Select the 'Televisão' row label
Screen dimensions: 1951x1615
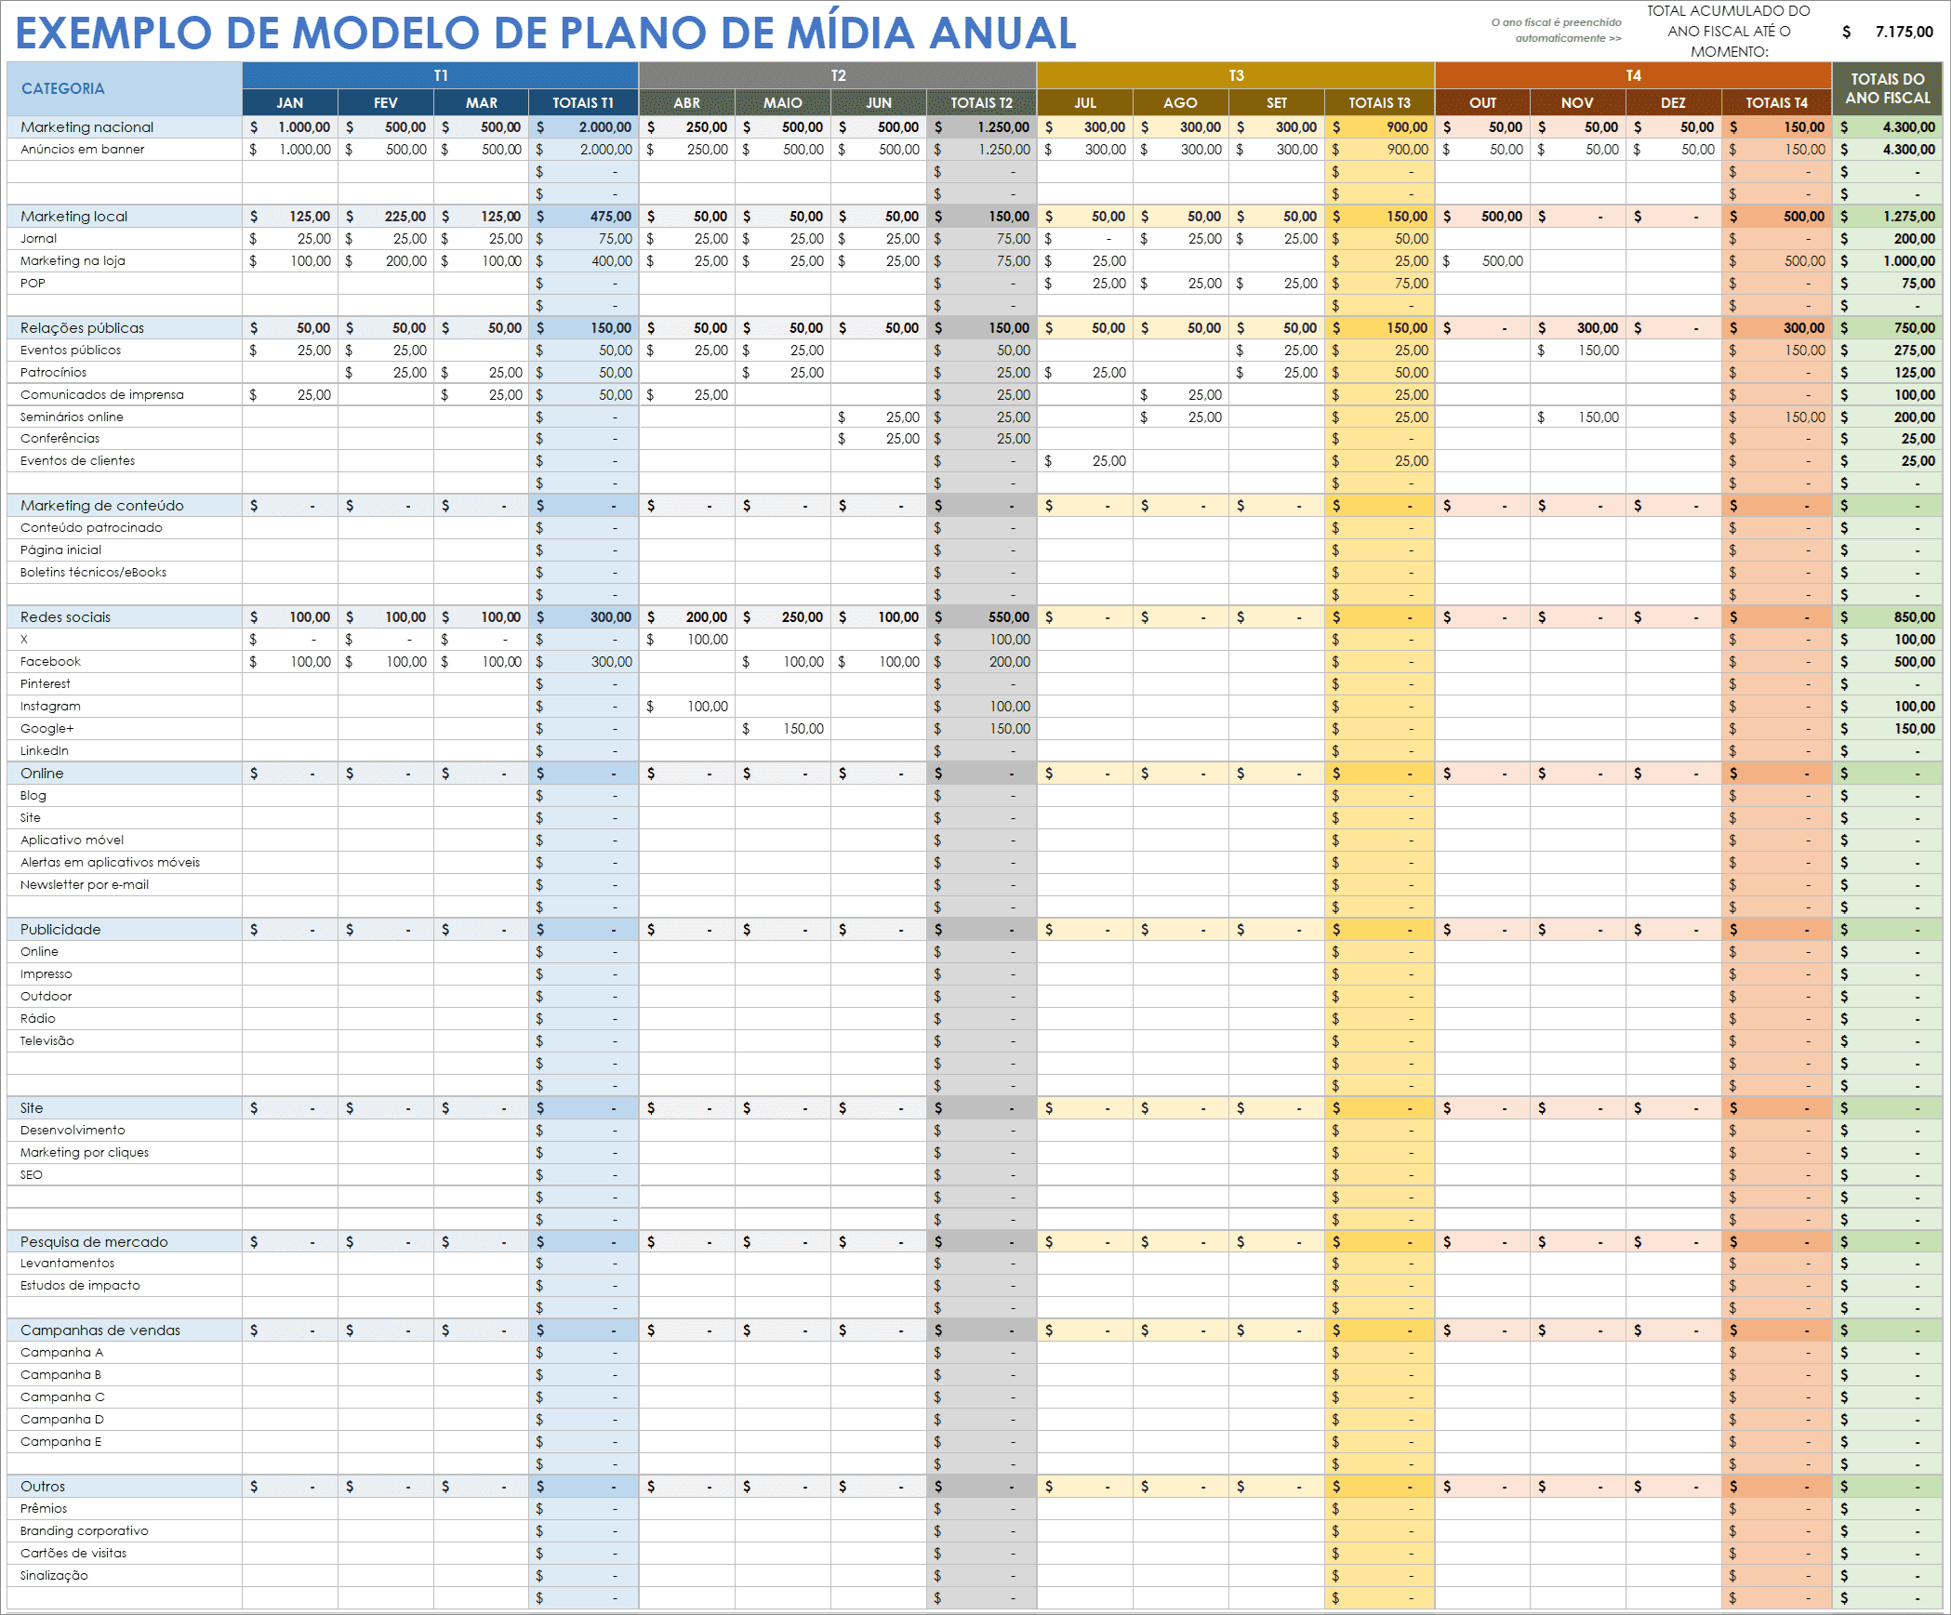click(47, 1040)
